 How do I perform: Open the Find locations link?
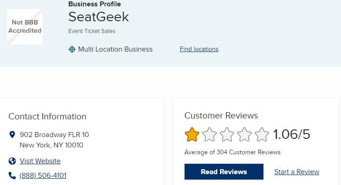click(199, 49)
